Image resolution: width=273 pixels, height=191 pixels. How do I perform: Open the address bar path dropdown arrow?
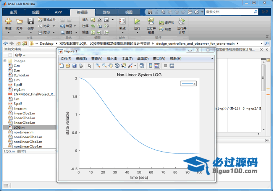(262, 43)
